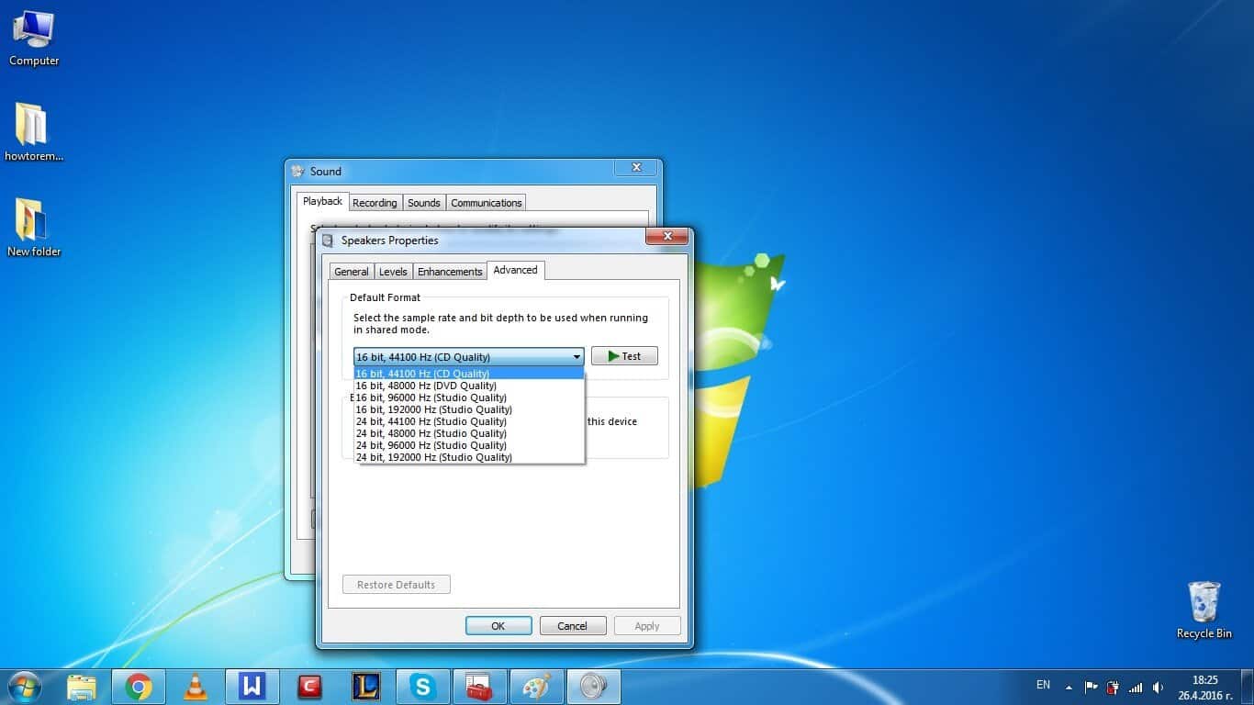
Task: Open the network signal tray icon
Action: pyautogui.click(x=1136, y=687)
